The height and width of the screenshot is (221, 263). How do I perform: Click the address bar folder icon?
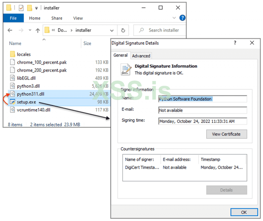tap(47, 30)
